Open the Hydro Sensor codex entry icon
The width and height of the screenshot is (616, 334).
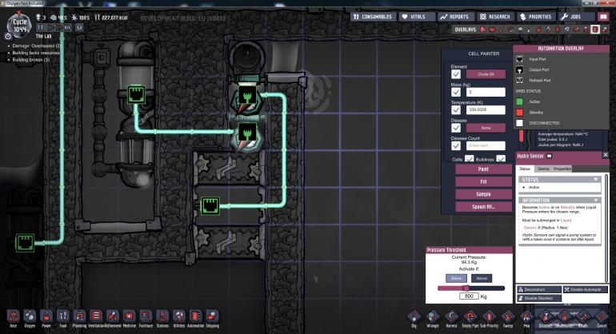550,157
